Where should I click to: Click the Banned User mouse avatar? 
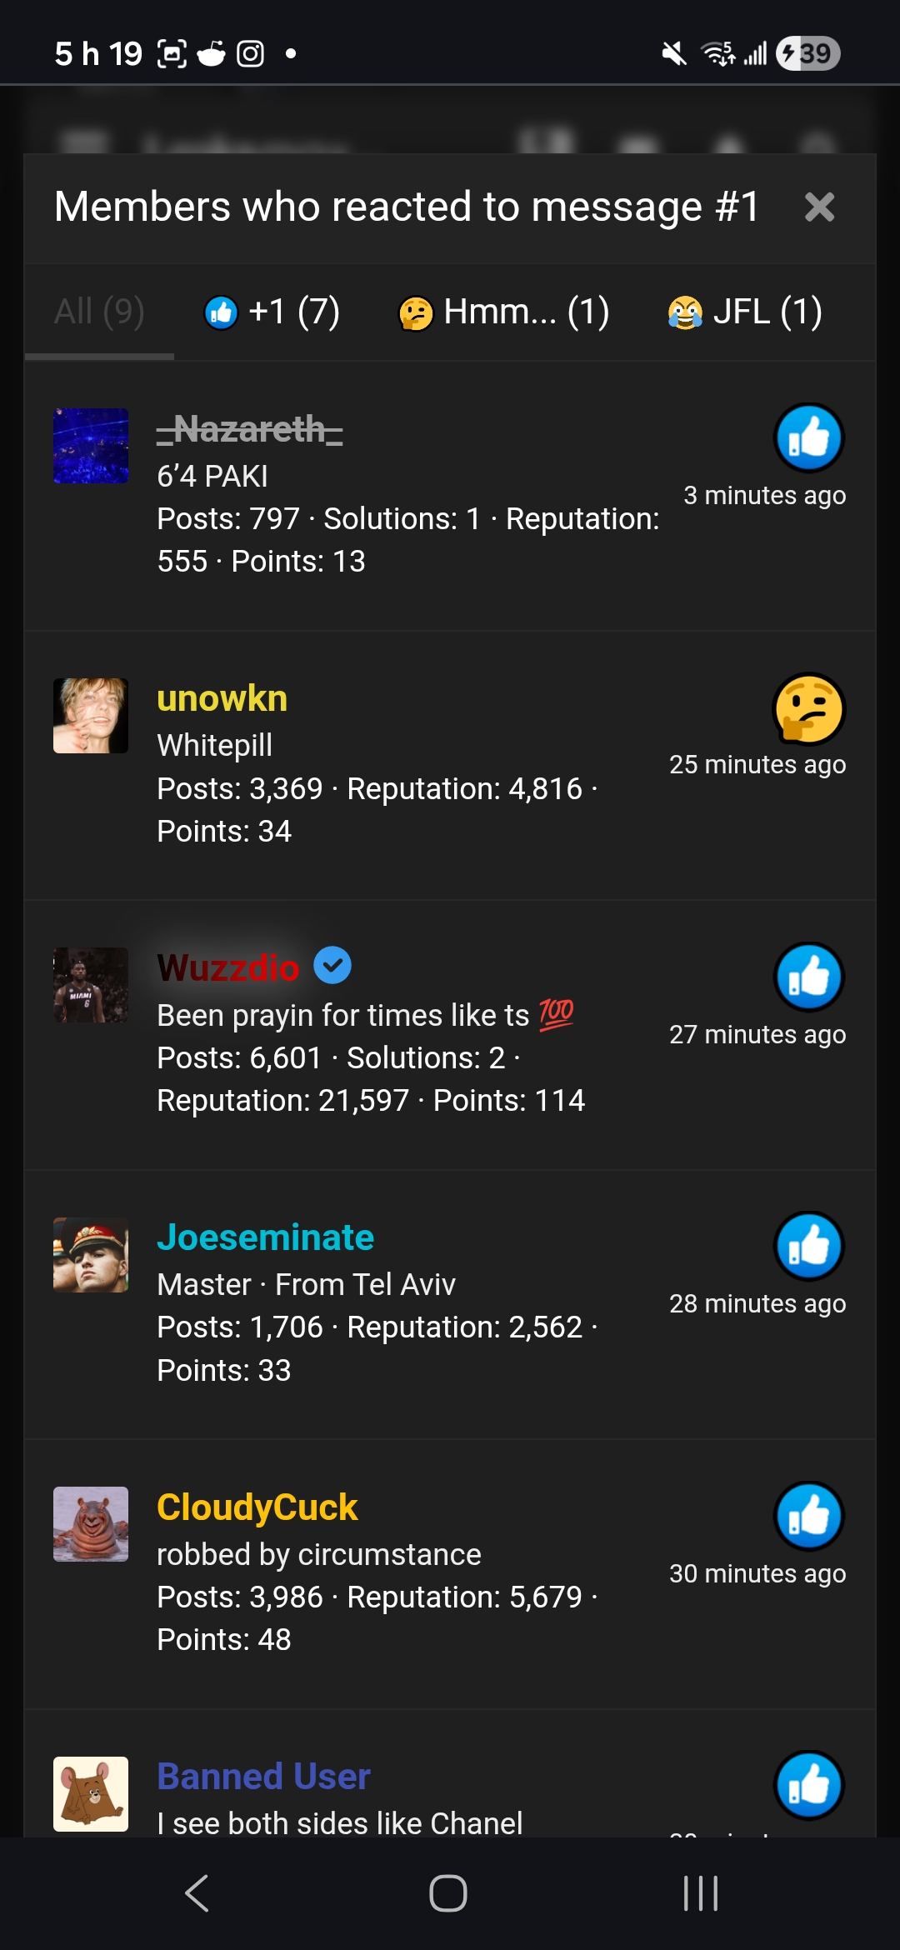(90, 1793)
